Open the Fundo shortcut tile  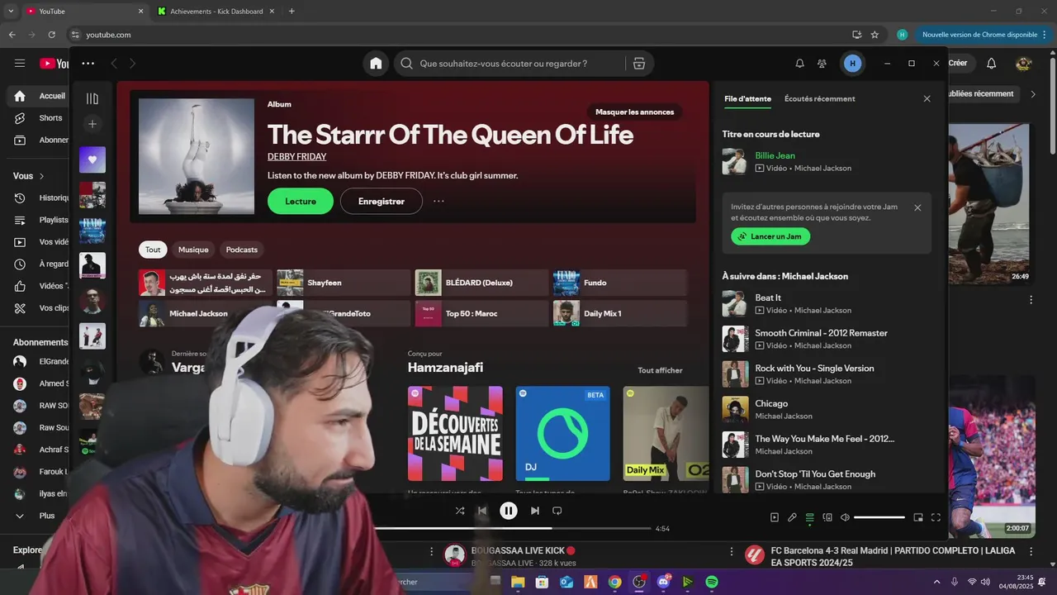[619, 283]
